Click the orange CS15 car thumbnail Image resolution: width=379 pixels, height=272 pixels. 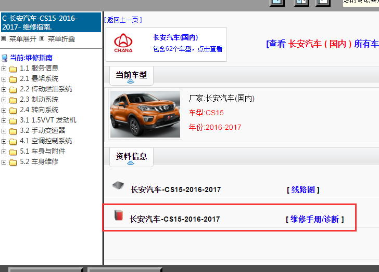click(x=145, y=114)
